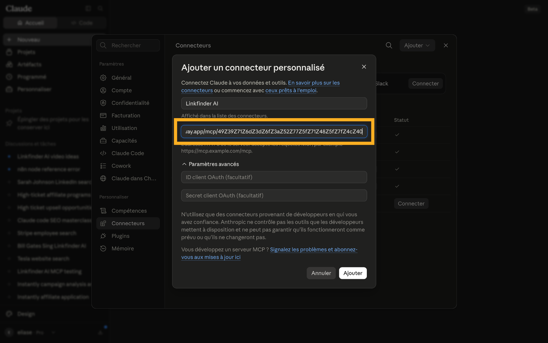The width and height of the screenshot is (548, 343).
Task: Open Cowork settings
Action: point(128,166)
